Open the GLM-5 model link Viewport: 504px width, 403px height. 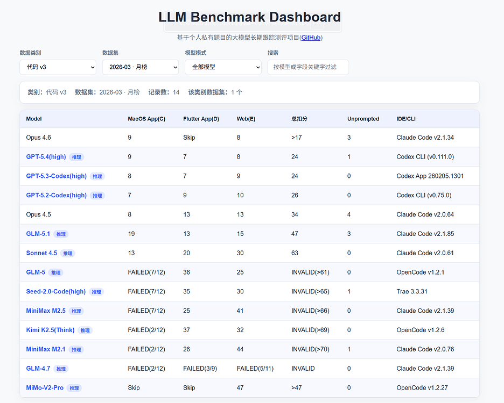36,272
